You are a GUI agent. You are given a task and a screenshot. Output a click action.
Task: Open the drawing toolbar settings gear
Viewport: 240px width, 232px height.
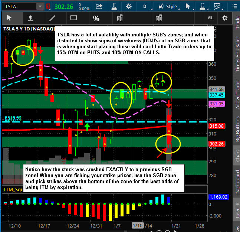224,18
